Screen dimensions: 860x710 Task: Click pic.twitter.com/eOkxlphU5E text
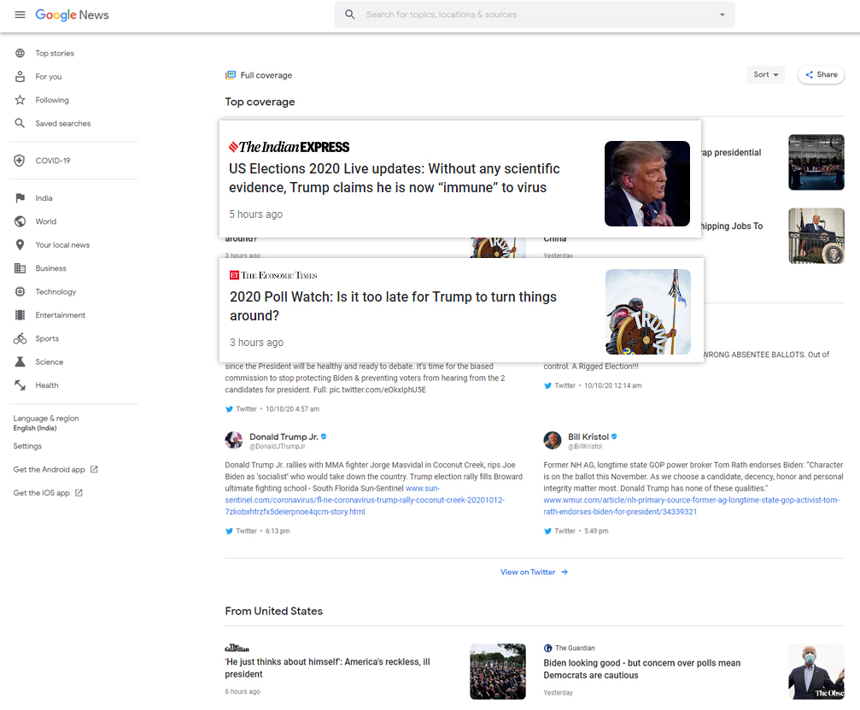click(x=377, y=390)
